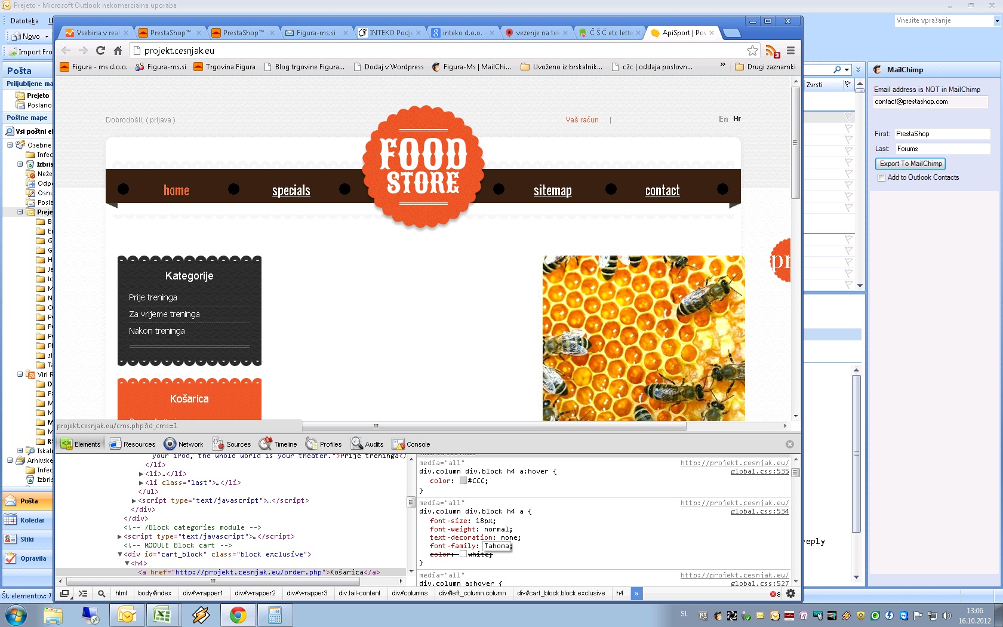Open the Console panel in DevTools
The height and width of the screenshot is (627, 1003).
click(411, 444)
